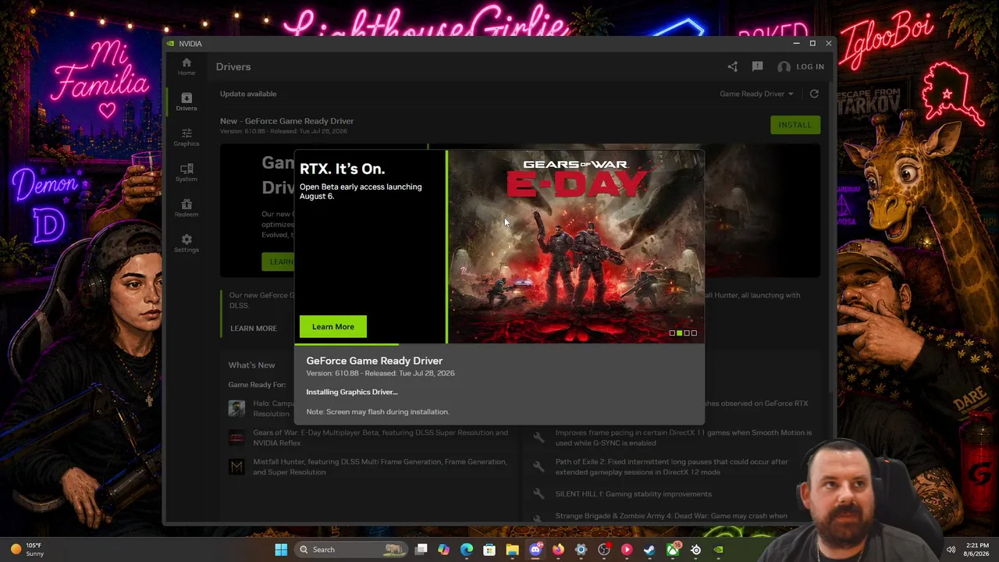Click the taskbar Search box
Viewport: 999px width, 562px height.
tap(353, 550)
